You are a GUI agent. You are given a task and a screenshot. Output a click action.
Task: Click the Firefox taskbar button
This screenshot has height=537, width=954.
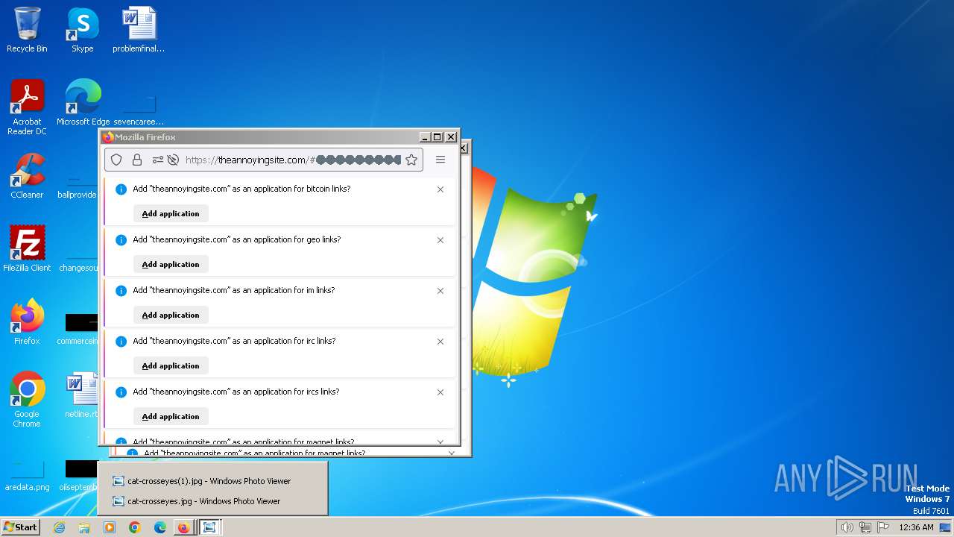tap(183, 527)
